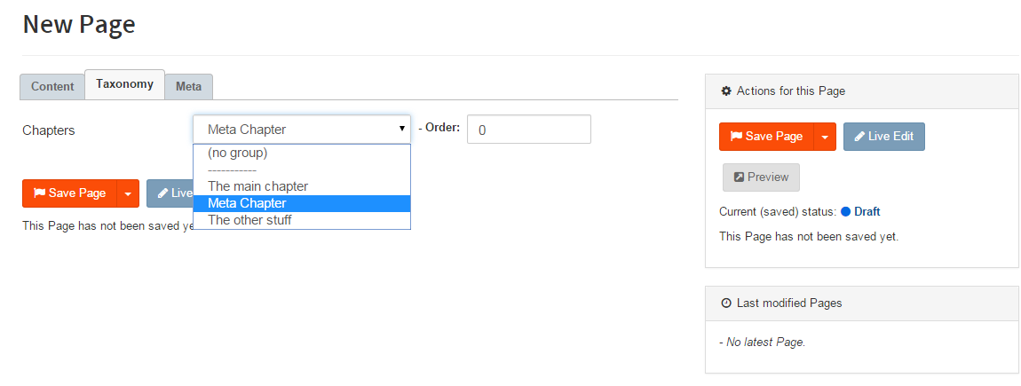Select "The main chapter" option
Image resolution: width=1021 pixels, height=386 pixels.
[257, 186]
